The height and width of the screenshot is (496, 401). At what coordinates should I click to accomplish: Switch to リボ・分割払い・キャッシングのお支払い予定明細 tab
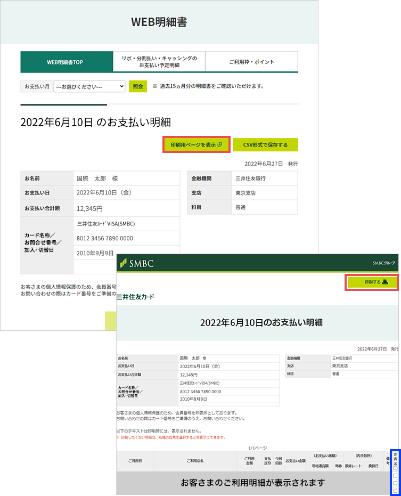(159, 62)
